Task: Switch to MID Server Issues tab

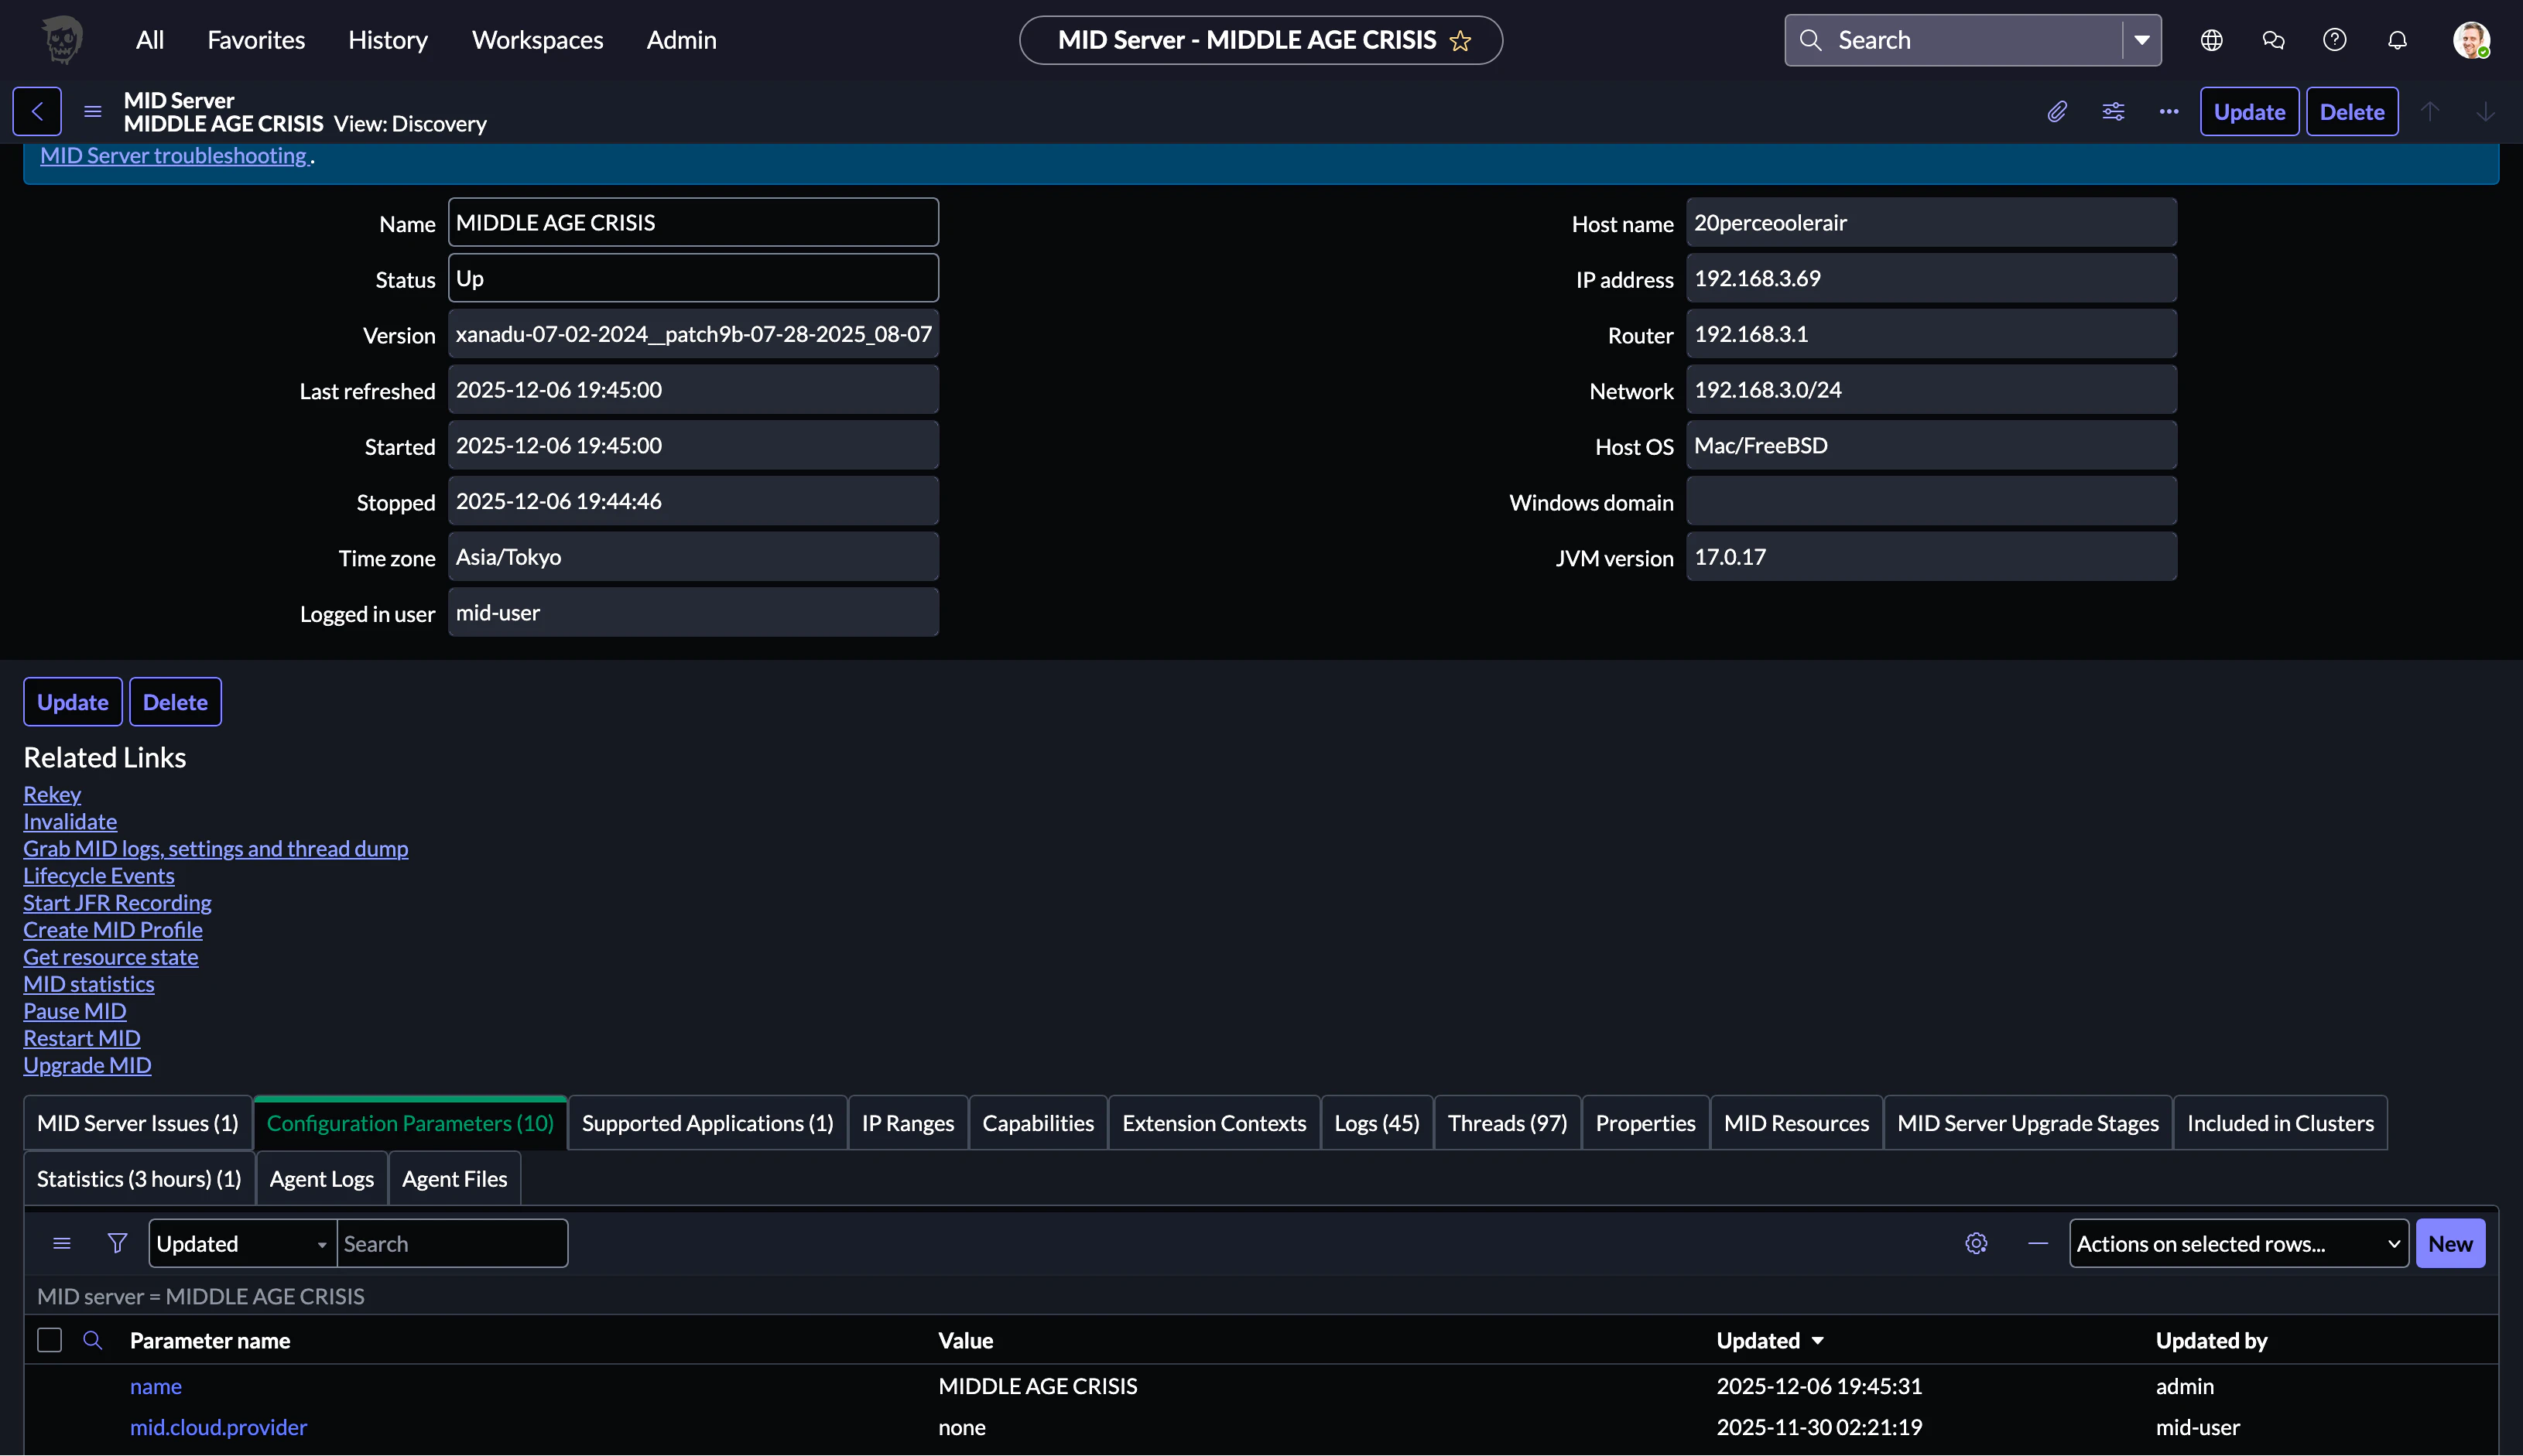Action: (x=138, y=1123)
